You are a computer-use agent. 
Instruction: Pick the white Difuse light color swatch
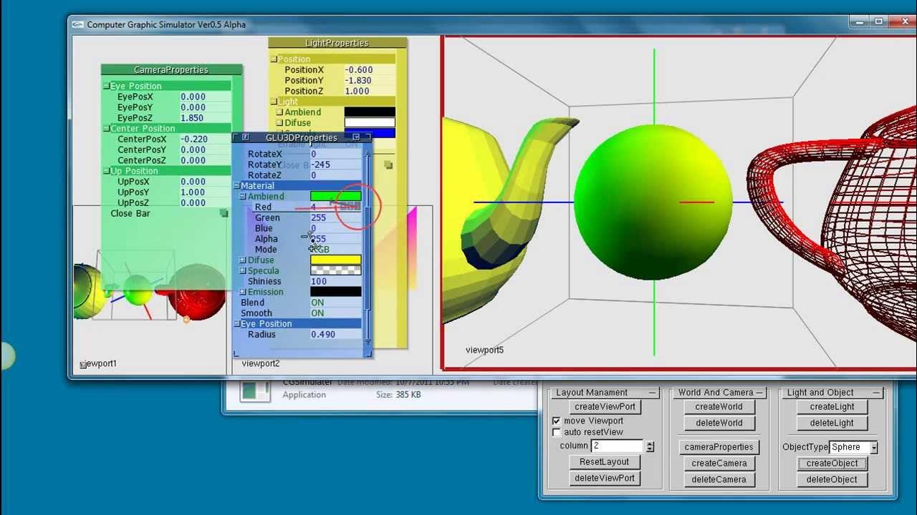click(x=370, y=123)
